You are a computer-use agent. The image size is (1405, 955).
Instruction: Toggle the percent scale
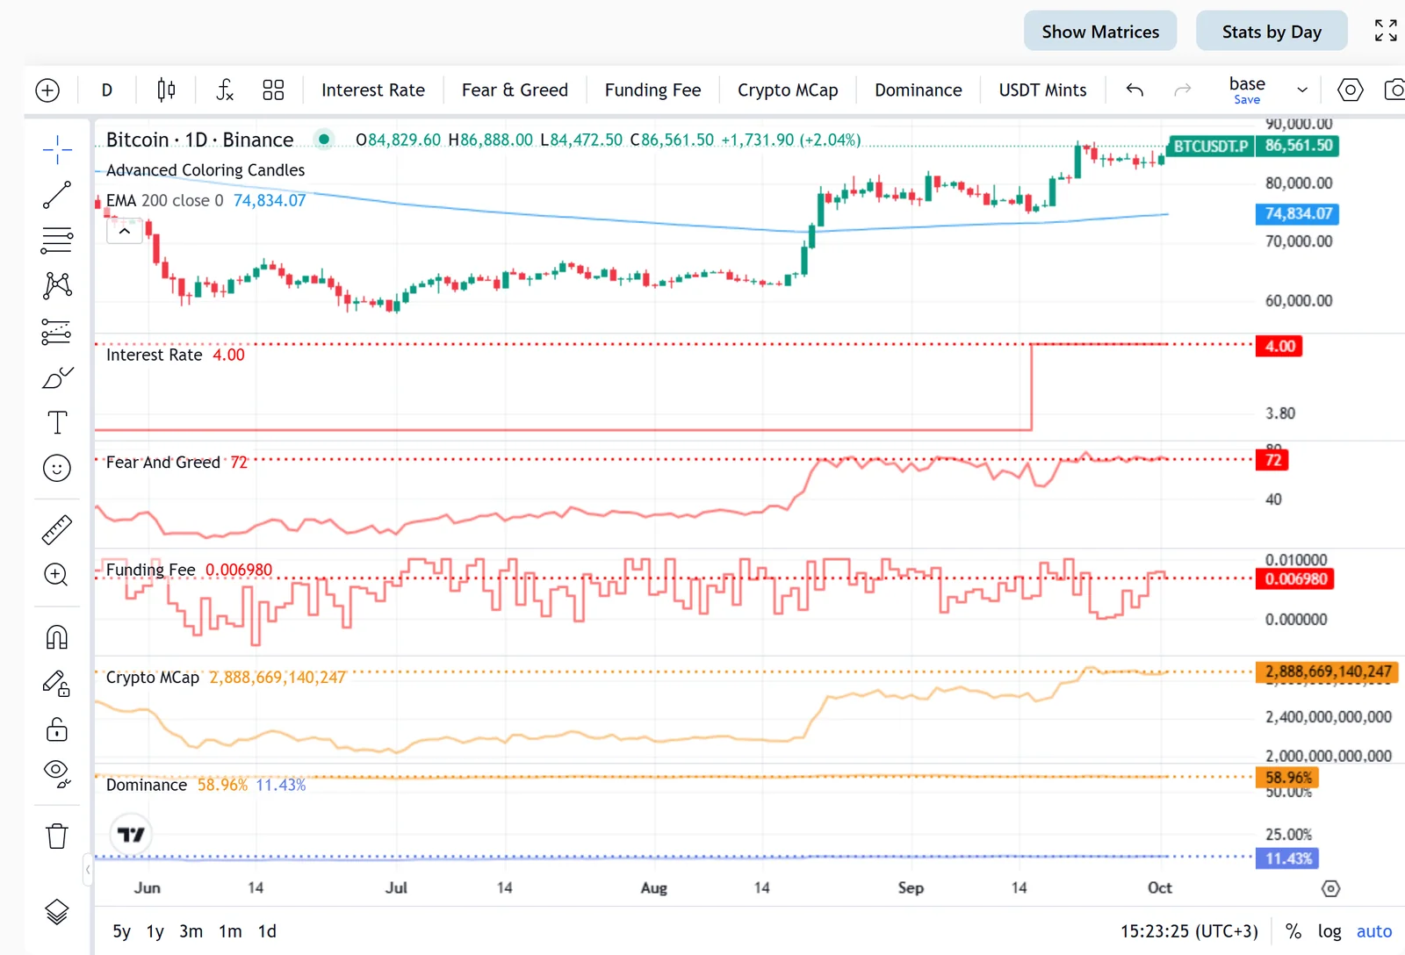tap(1293, 931)
